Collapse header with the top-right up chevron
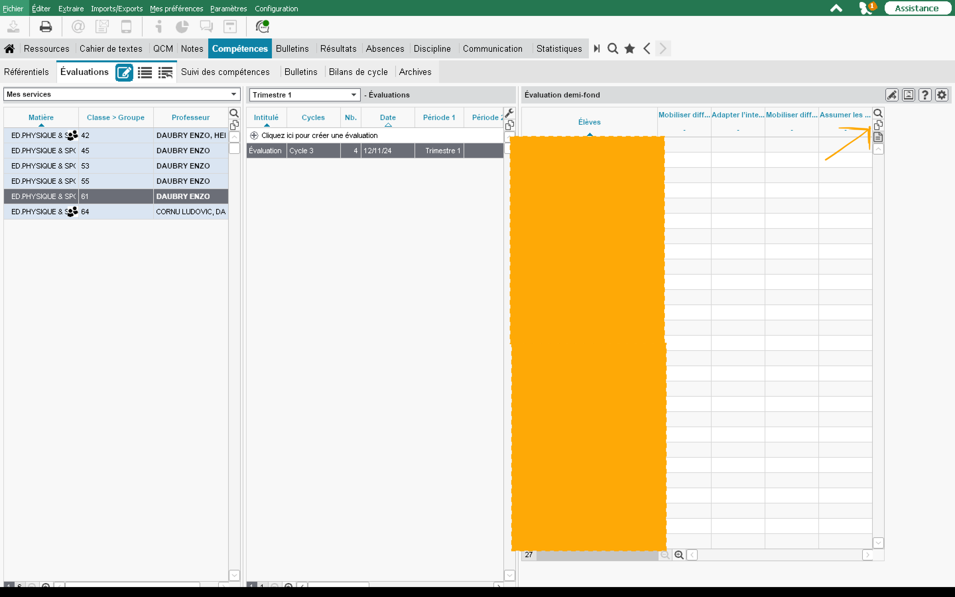The width and height of the screenshot is (955, 597). point(836,8)
